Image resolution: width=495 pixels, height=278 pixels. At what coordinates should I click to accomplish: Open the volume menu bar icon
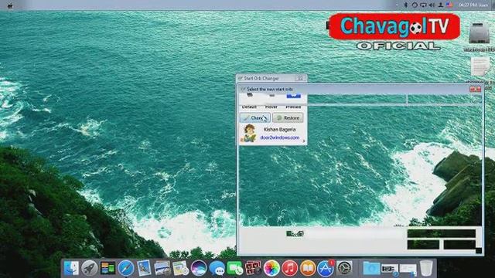pyautogui.click(x=432, y=5)
